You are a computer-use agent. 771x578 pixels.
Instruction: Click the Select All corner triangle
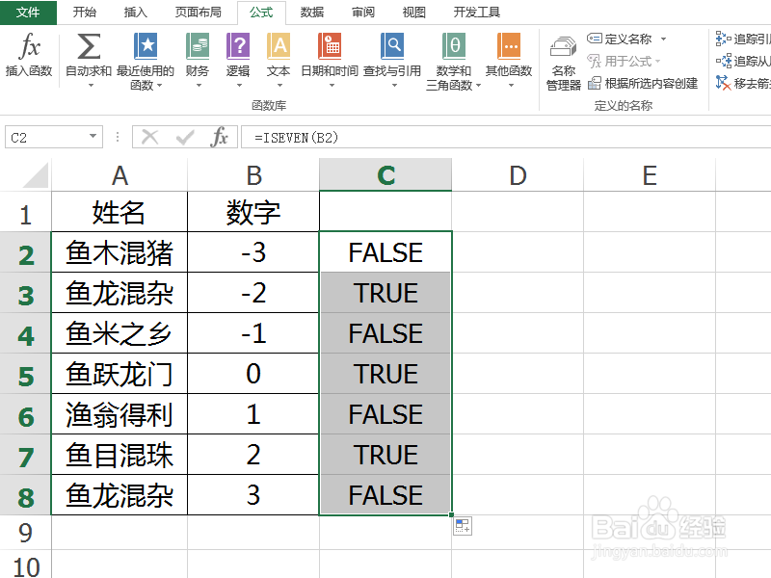click(x=36, y=176)
